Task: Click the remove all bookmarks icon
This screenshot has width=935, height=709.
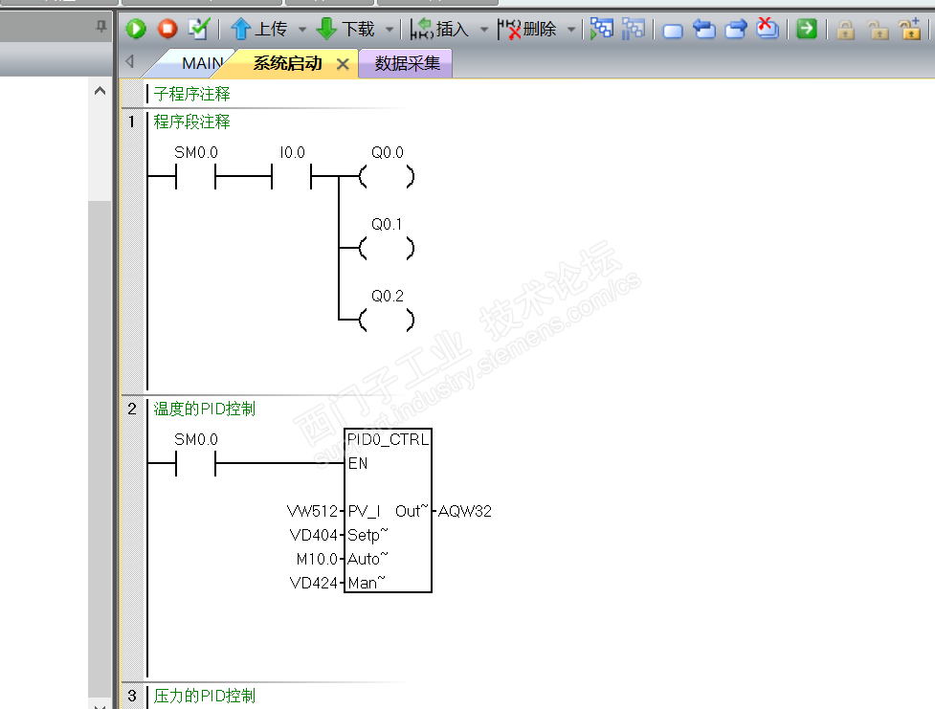Action: (767, 28)
